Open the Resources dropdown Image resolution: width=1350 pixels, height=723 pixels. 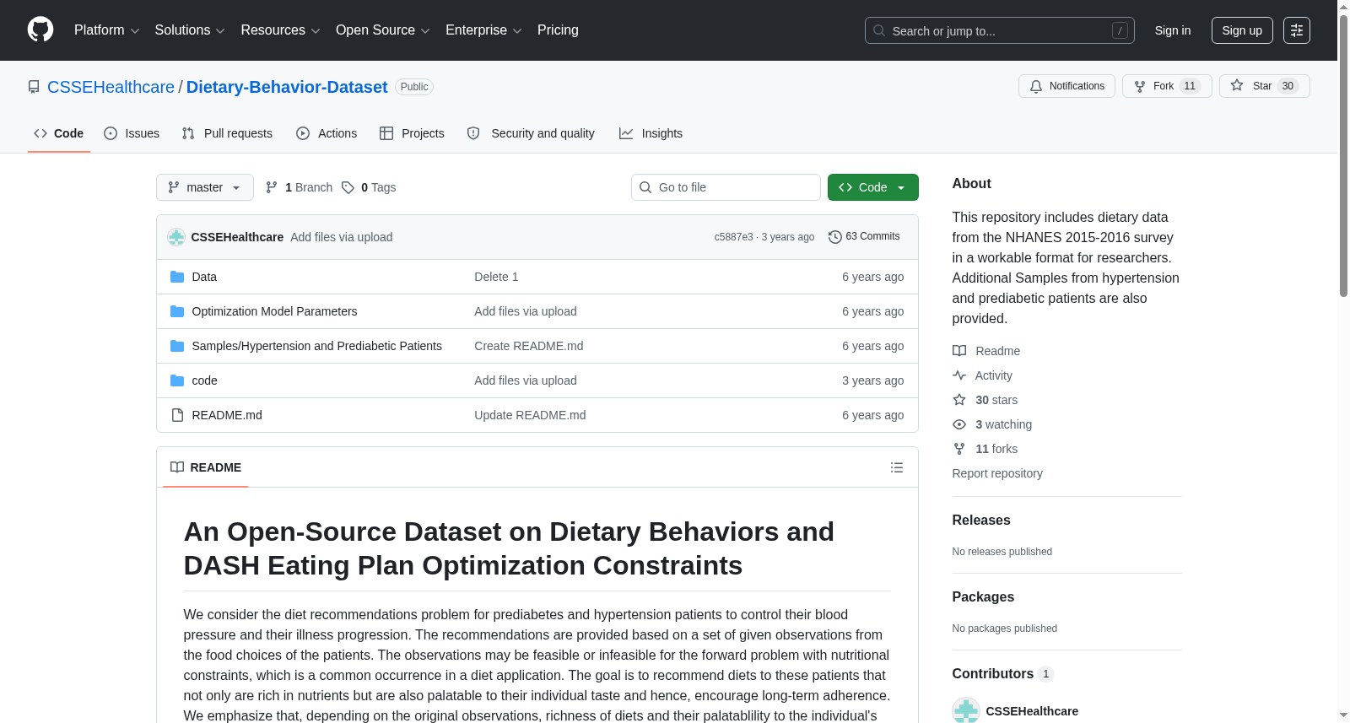(x=280, y=30)
